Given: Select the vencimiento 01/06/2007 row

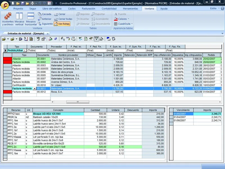Looking at the screenshot, I should pos(195,121).
